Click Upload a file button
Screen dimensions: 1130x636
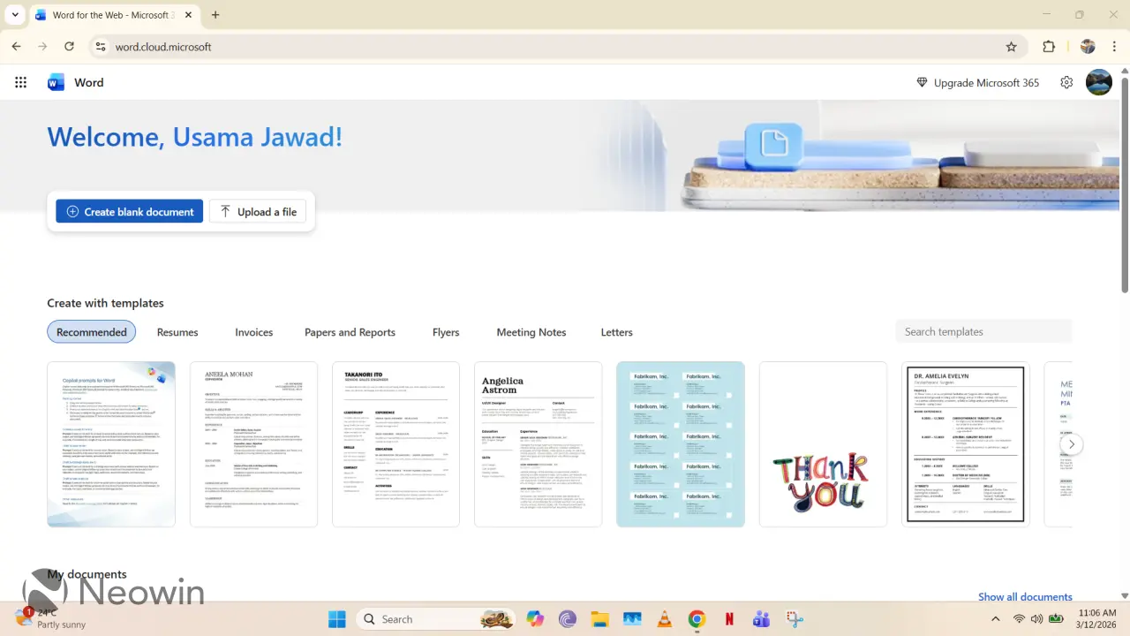(x=259, y=211)
